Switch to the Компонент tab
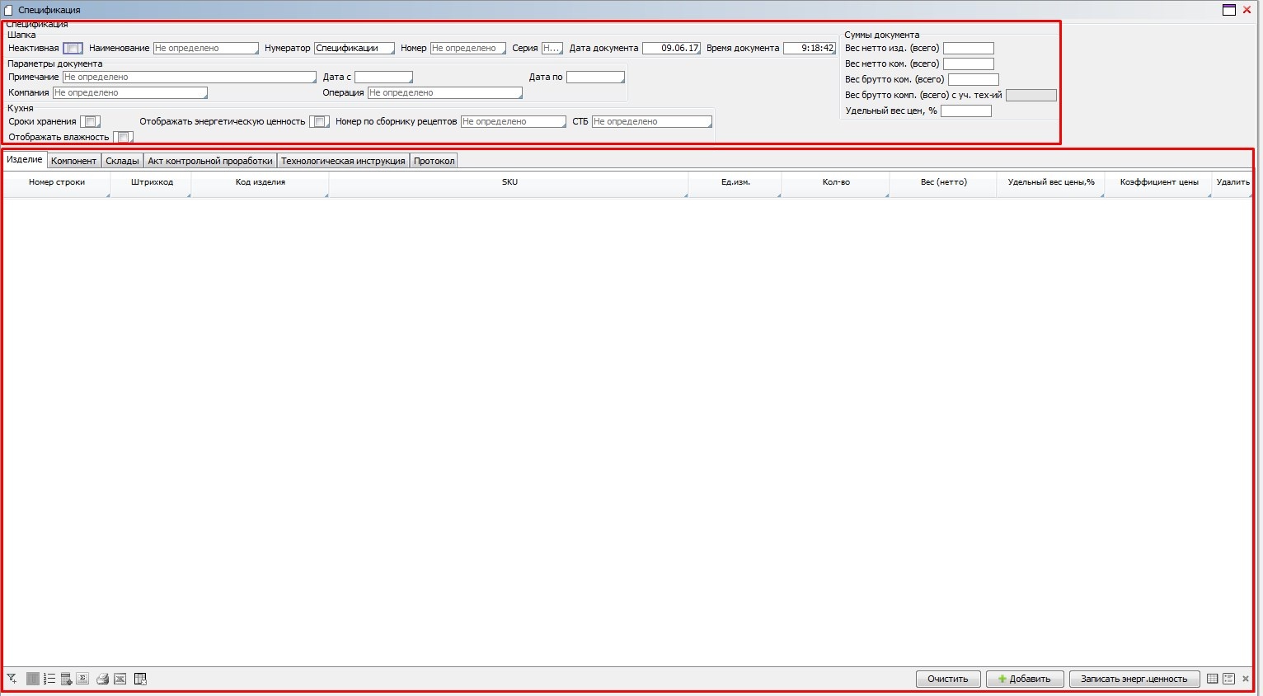 73,161
